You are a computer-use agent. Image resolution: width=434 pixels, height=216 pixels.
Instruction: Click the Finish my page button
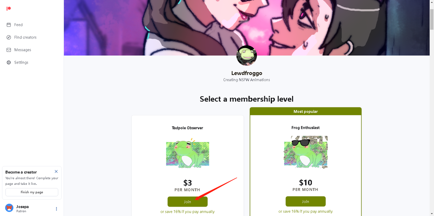pos(32,192)
